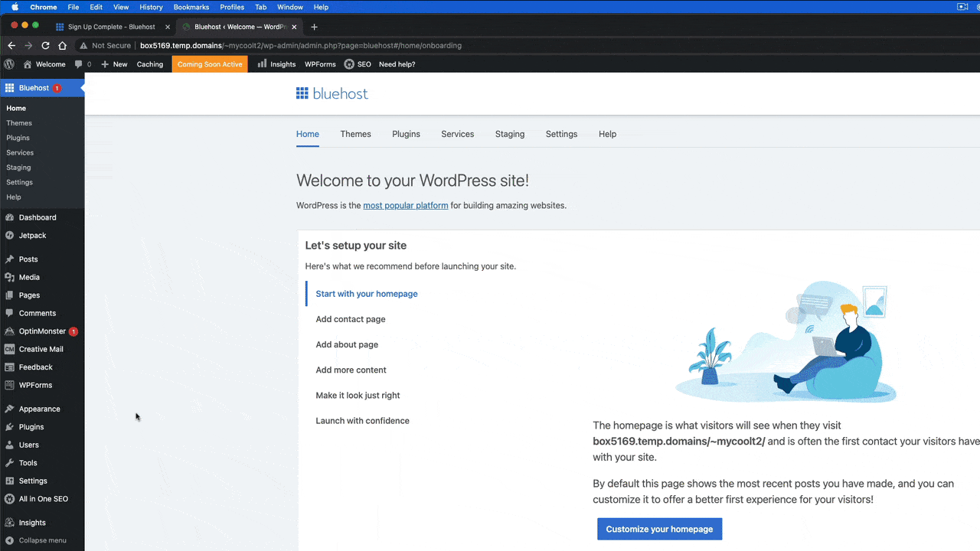The width and height of the screenshot is (980, 551).
Task: Click WPForms in the admin bar
Action: pos(320,64)
